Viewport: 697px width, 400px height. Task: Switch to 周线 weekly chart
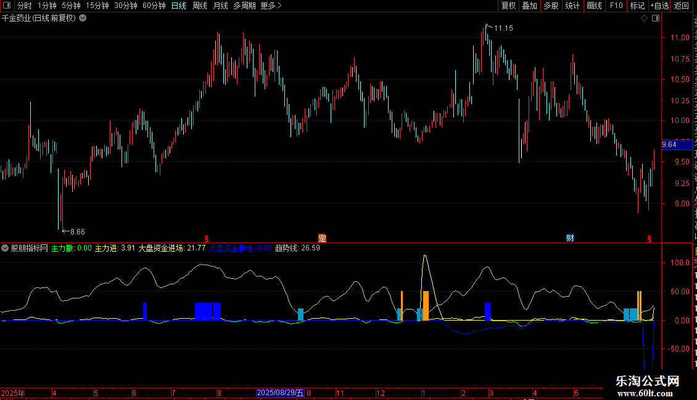(x=200, y=6)
